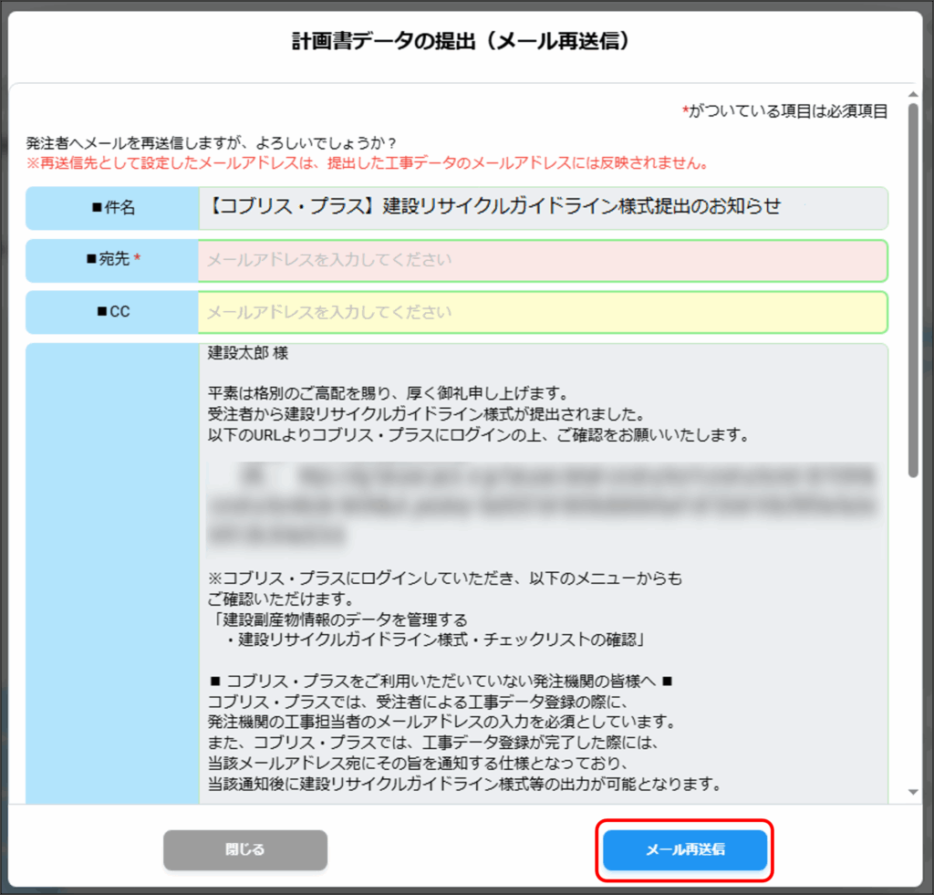
Task: Click the CC email address input field
Action: [x=542, y=313]
